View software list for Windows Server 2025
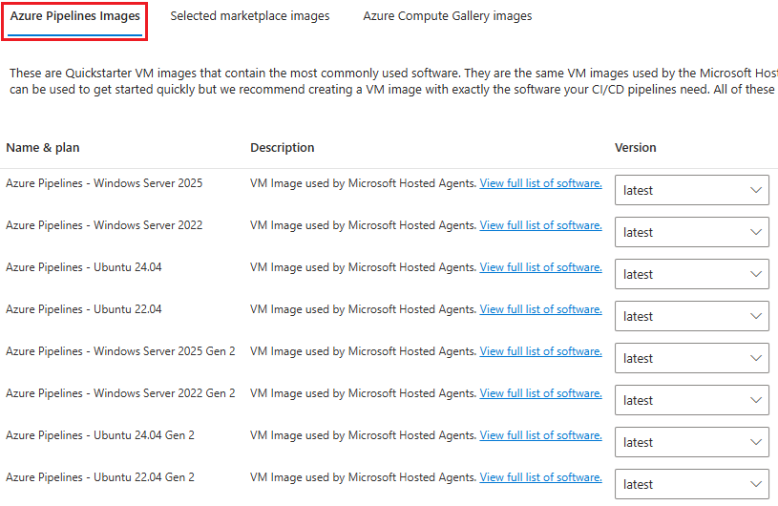The width and height of the screenshot is (778, 506). click(x=541, y=183)
